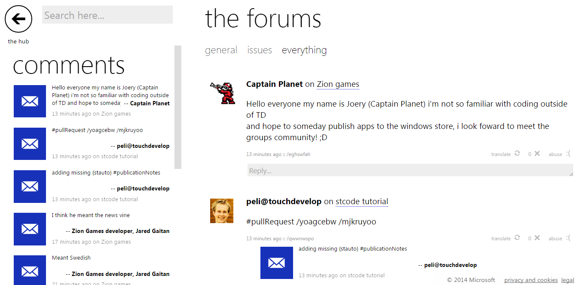The width and height of the screenshot is (578, 285).
Task: Open privacy and cookies link
Action: (x=531, y=280)
